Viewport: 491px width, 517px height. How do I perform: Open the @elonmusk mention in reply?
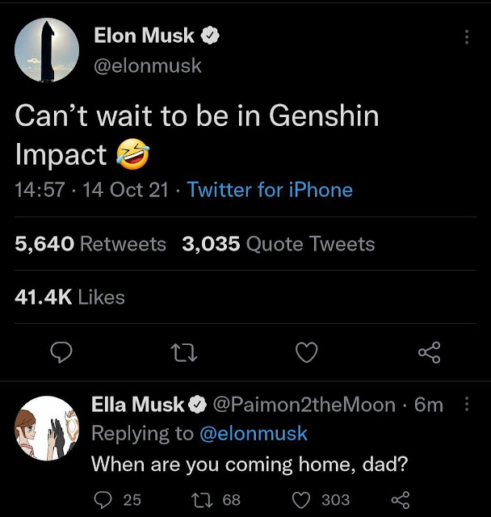pyautogui.click(x=253, y=434)
